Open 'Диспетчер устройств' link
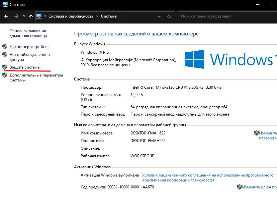The height and width of the screenshot is (202, 277). coord(29,47)
